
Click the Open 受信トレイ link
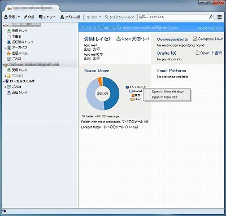point(133,39)
